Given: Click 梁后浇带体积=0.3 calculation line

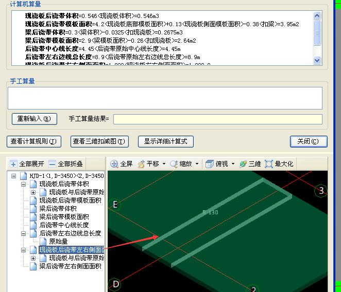Looking at the screenshot, I should 104,32.
